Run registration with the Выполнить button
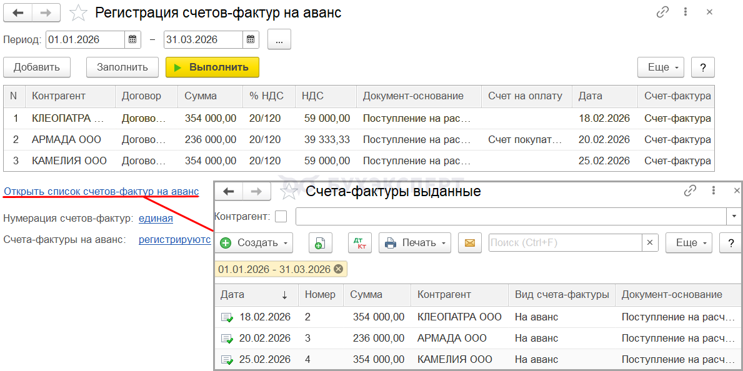The width and height of the screenshot is (743, 371). [212, 67]
